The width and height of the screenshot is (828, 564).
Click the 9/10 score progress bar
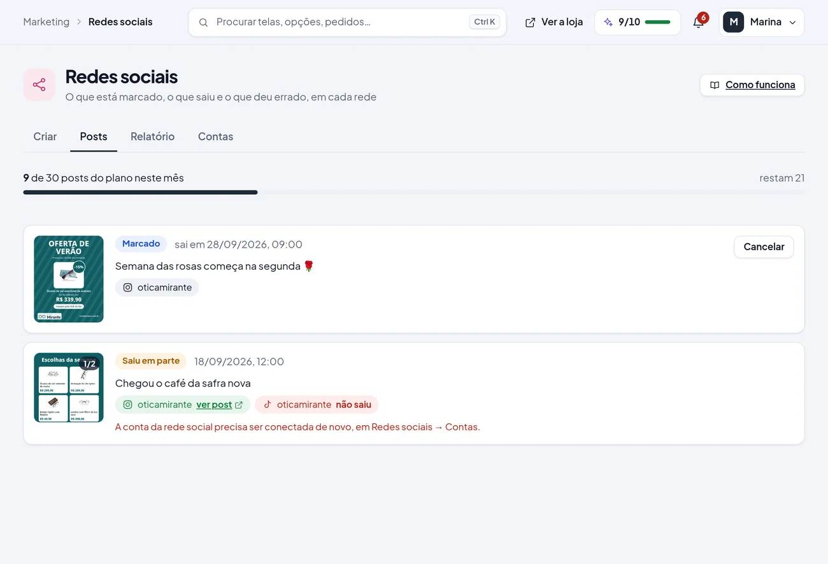click(657, 22)
